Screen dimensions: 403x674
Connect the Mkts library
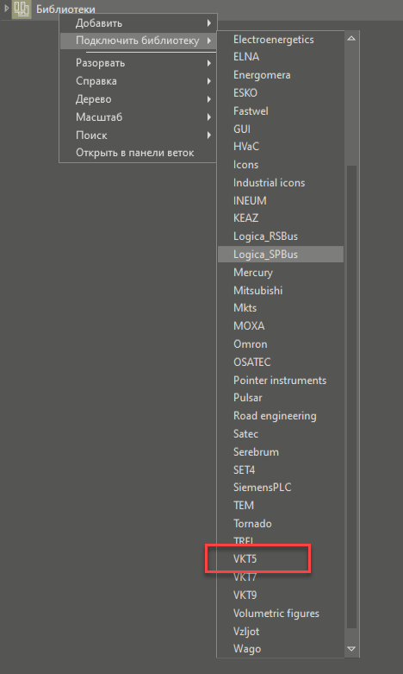281,308
